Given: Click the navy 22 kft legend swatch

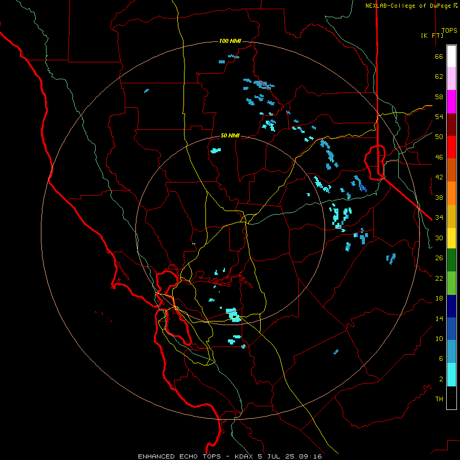Looking at the screenshot, I should click(451, 306).
